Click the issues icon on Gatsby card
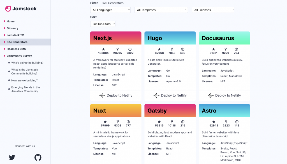This screenshot has height=164, width=287. coord(183,122)
